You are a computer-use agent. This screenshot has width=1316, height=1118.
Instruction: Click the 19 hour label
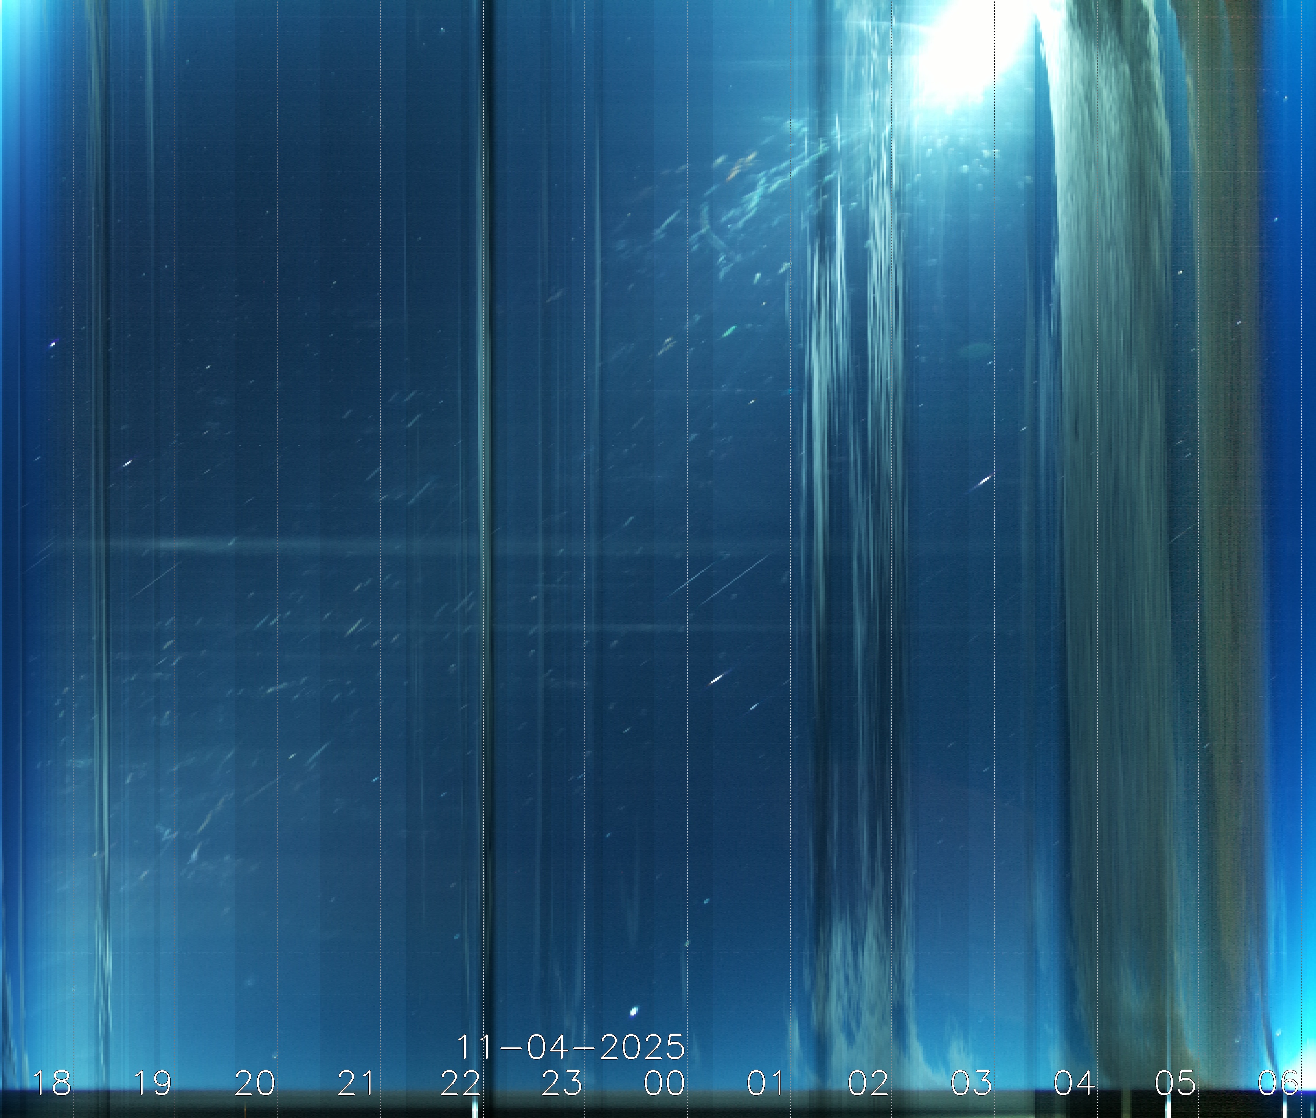pos(153,1083)
